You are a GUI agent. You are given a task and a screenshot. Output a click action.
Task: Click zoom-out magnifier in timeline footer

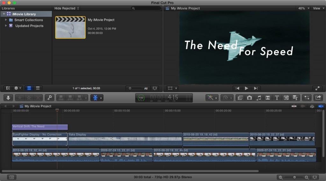pos(281,177)
